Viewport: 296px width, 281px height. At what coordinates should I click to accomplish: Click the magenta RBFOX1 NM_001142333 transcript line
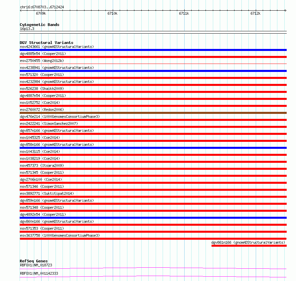[x=153, y=276]
